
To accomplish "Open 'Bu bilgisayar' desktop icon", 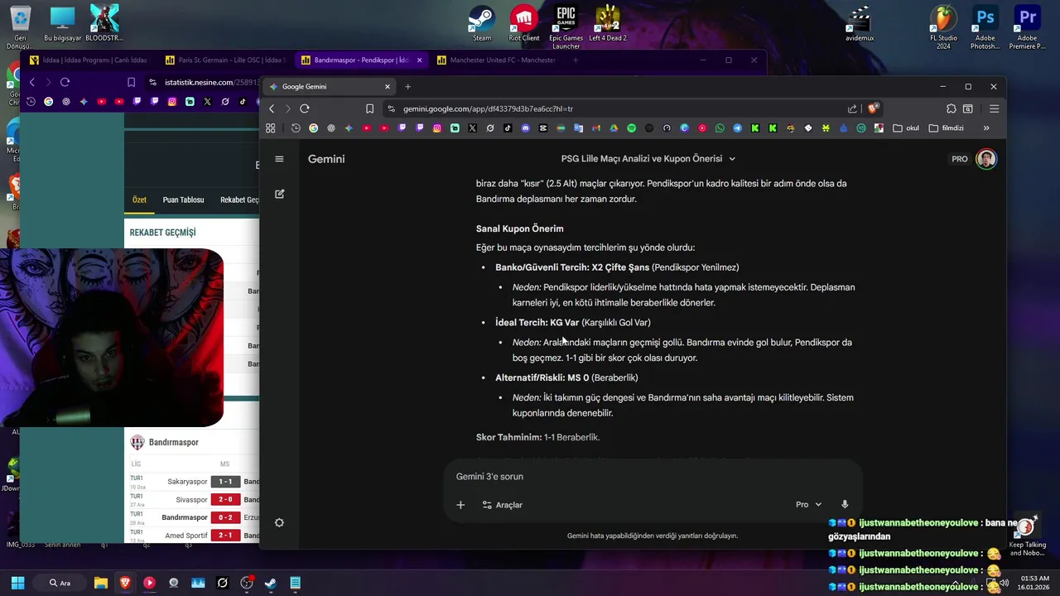I will [62, 23].
